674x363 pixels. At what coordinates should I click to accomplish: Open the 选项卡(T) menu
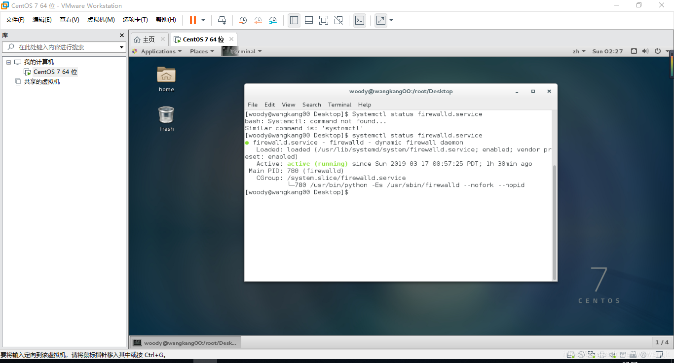click(x=135, y=20)
